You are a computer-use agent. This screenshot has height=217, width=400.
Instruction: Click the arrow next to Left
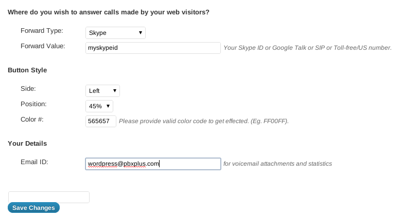click(114, 91)
